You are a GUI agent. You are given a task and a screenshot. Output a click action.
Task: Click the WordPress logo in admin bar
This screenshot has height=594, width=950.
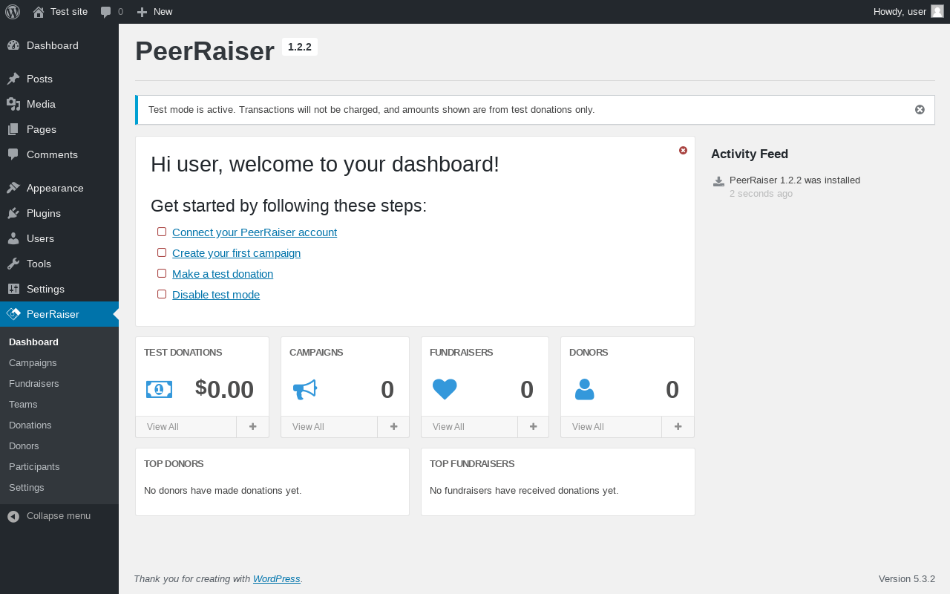[13, 12]
